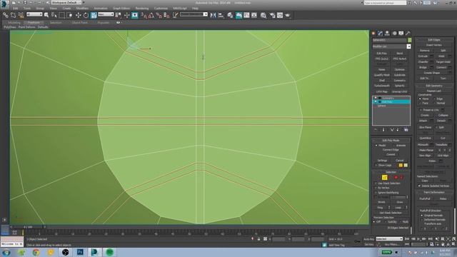
Task: Open the Workspace Default dropdown
Action: point(66,3)
